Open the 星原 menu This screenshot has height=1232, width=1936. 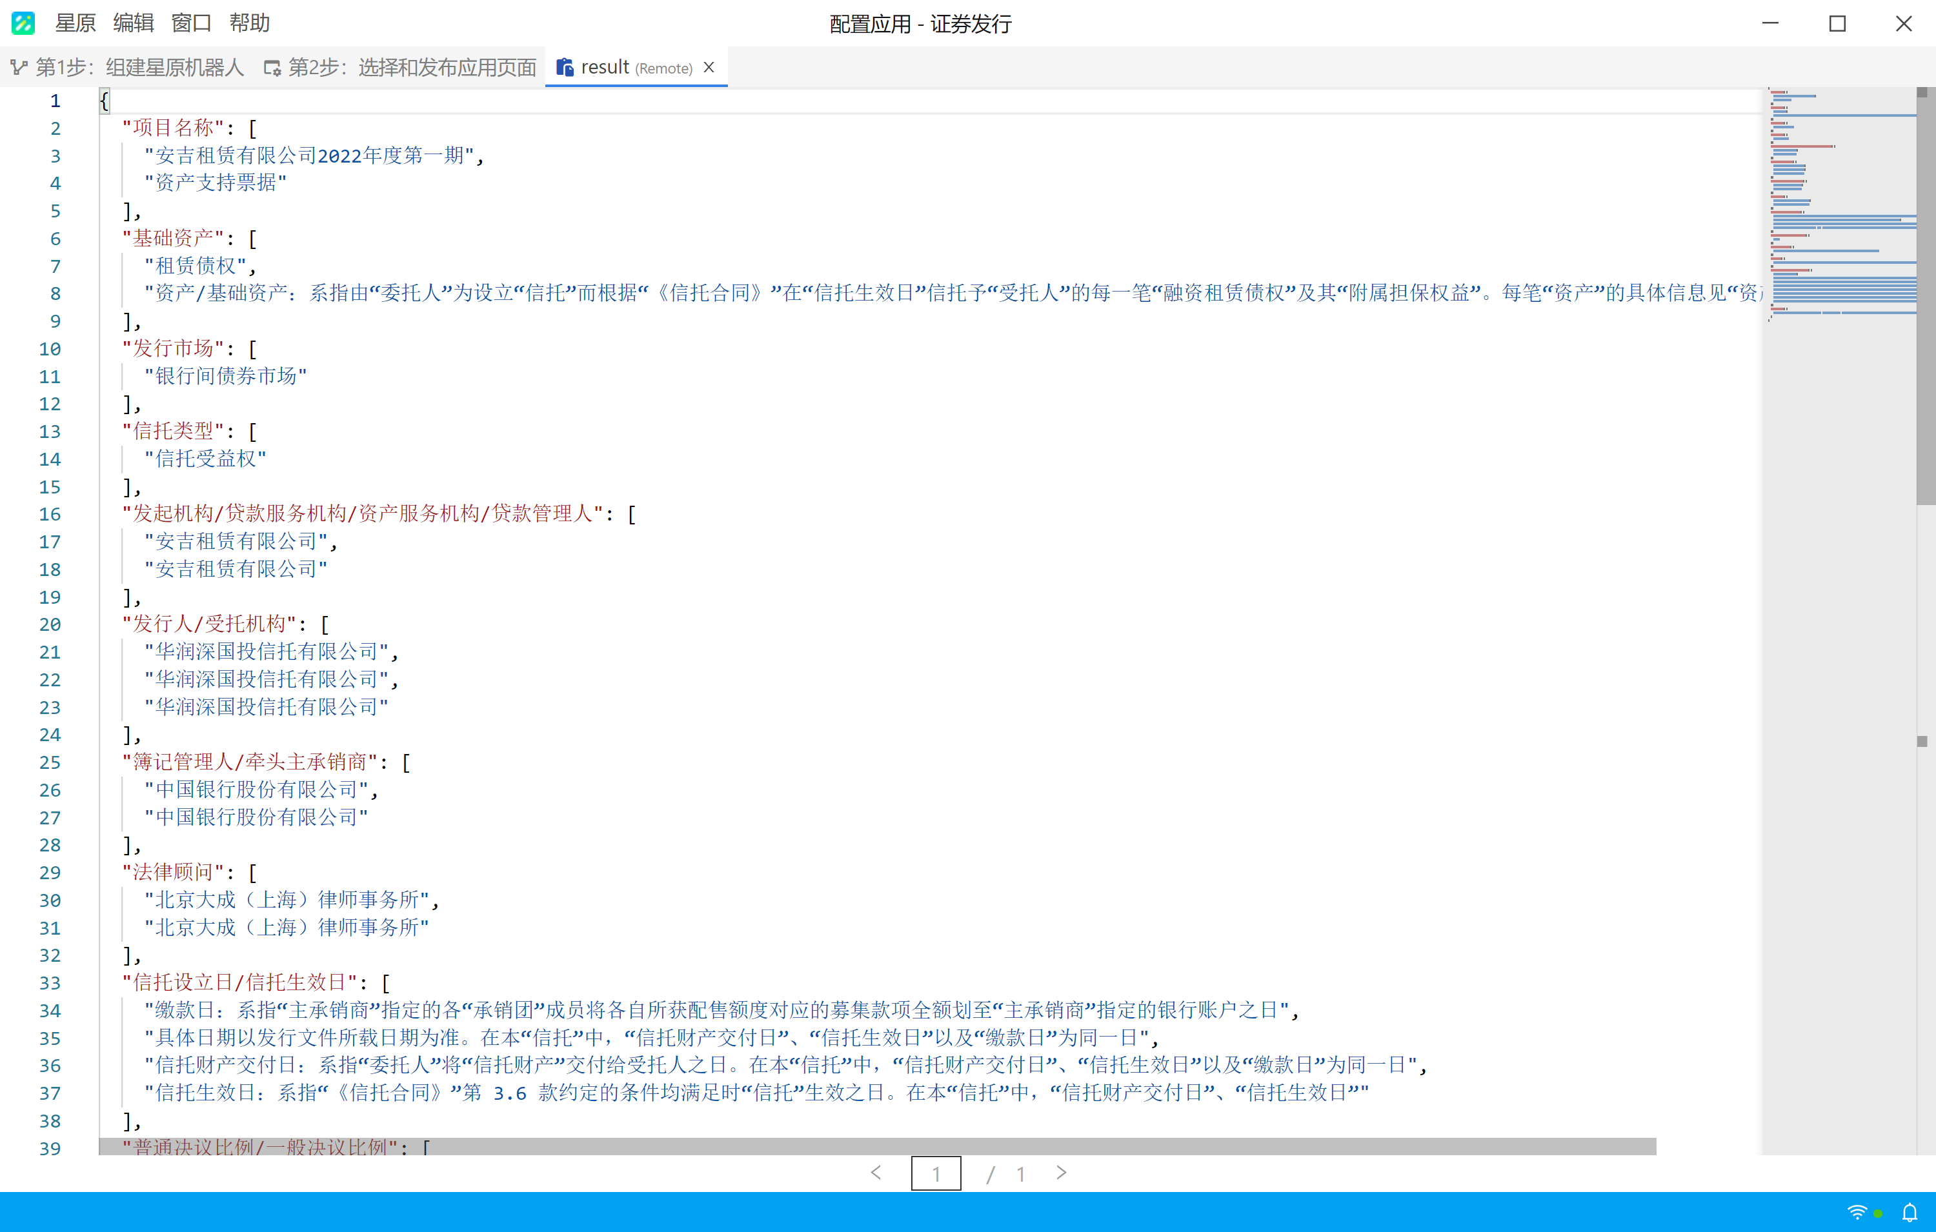pos(76,23)
